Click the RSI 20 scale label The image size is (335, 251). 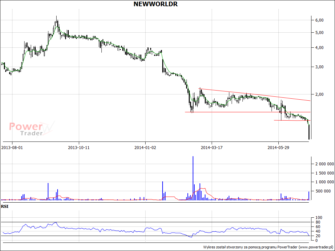coord(319,236)
